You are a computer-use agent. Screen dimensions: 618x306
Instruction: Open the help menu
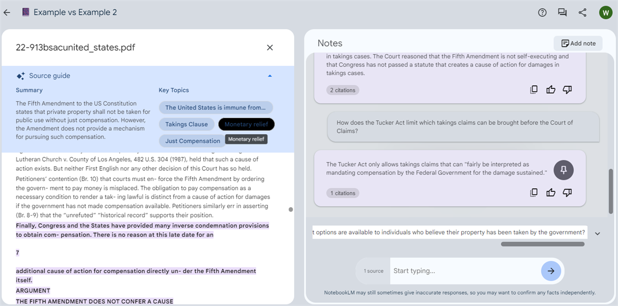click(542, 12)
